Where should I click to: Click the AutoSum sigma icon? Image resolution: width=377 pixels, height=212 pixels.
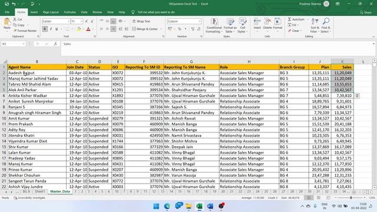pyautogui.click(x=289, y=19)
